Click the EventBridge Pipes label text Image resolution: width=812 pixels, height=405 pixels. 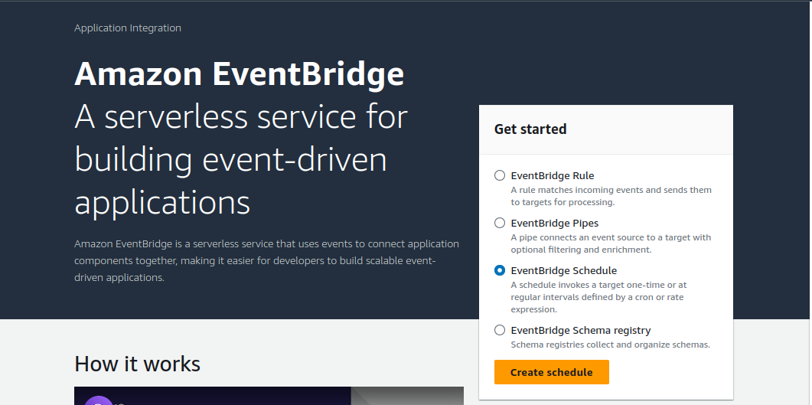pos(554,223)
